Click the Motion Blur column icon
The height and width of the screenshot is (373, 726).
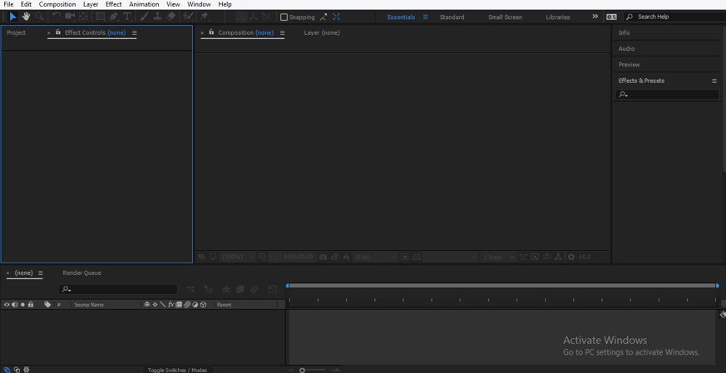(x=187, y=305)
